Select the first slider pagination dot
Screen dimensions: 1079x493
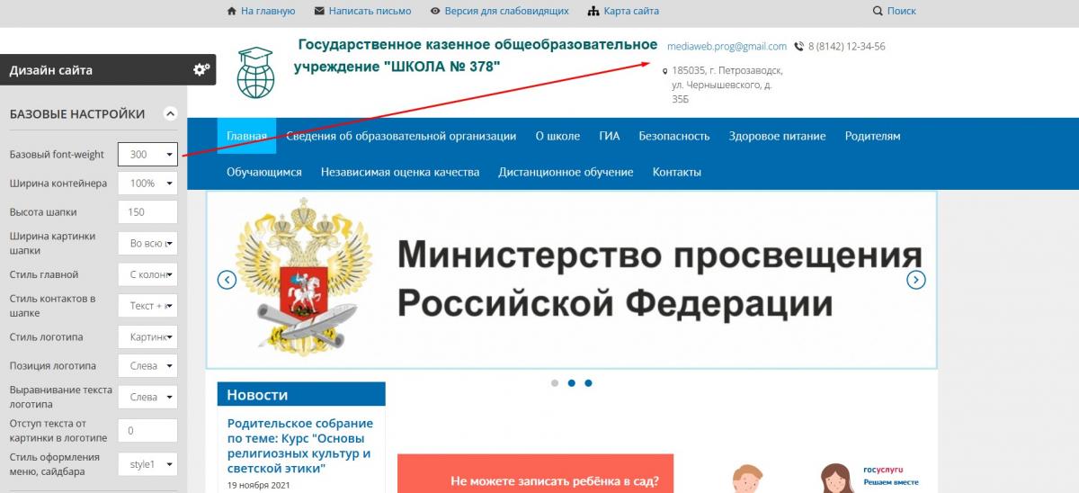pyautogui.click(x=555, y=383)
